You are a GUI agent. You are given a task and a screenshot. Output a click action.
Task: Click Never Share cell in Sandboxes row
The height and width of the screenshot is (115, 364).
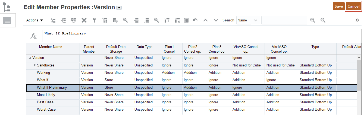(118, 65)
